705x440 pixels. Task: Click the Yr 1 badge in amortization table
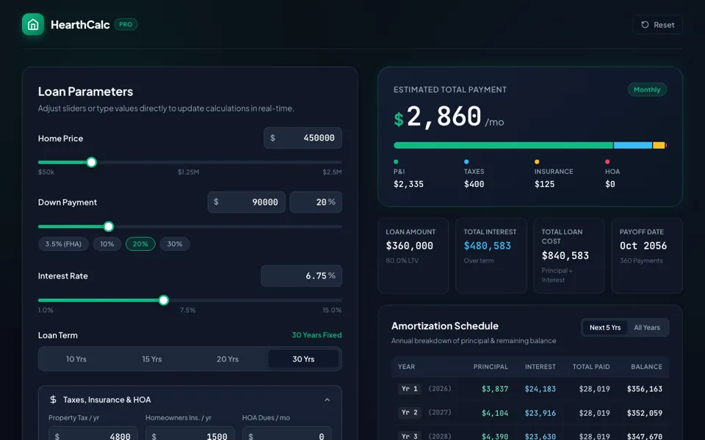click(x=409, y=389)
